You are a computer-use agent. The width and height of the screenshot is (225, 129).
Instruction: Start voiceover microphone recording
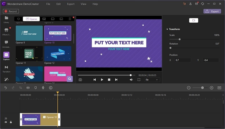43,88
